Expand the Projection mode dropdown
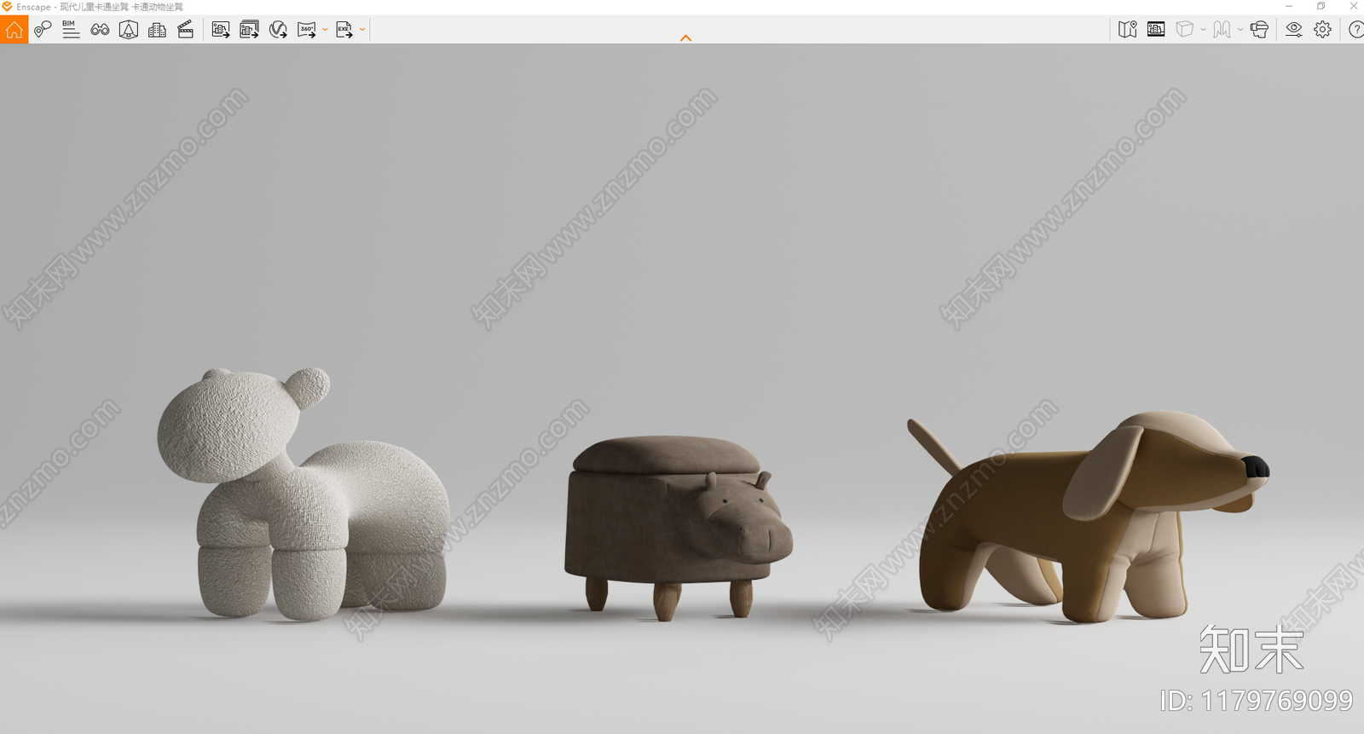1364x734 pixels. pyautogui.click(x=1203, y=30)
